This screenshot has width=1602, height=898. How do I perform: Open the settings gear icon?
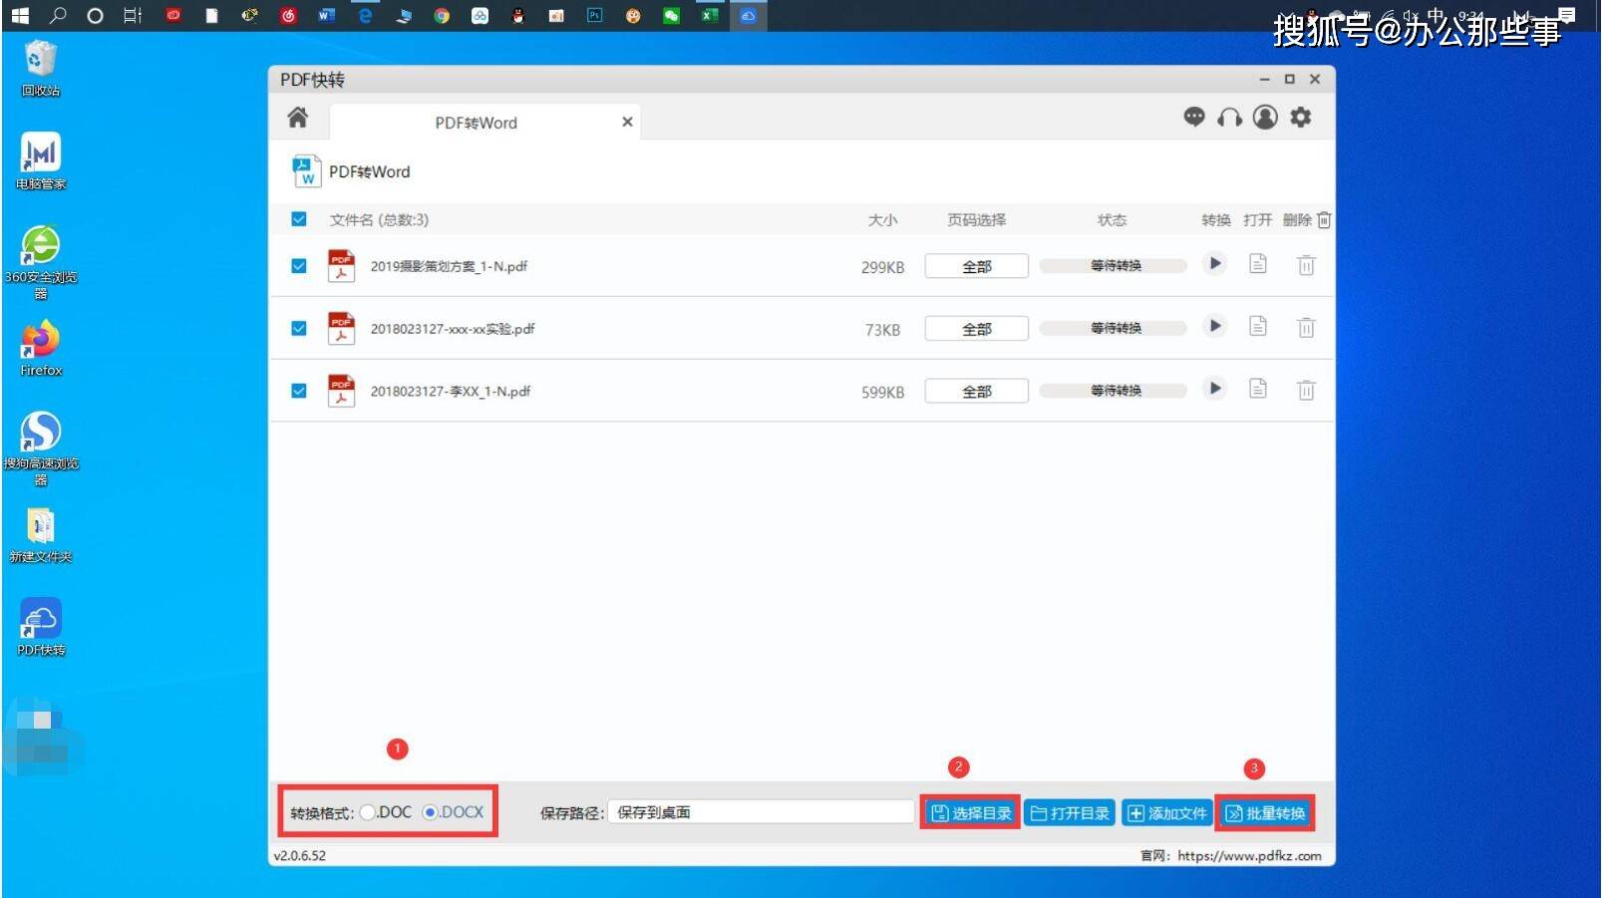pos(1300,117)
